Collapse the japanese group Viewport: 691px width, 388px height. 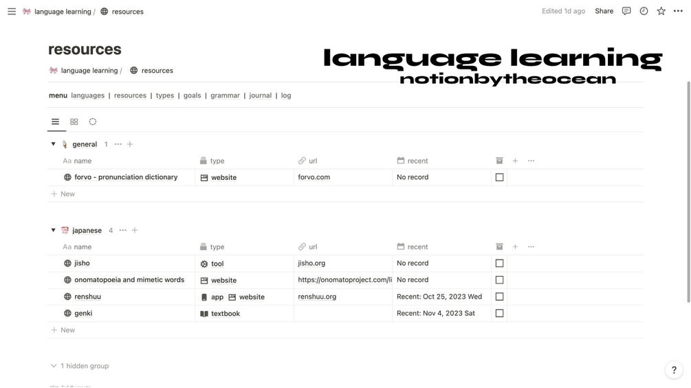coord(54,230)
